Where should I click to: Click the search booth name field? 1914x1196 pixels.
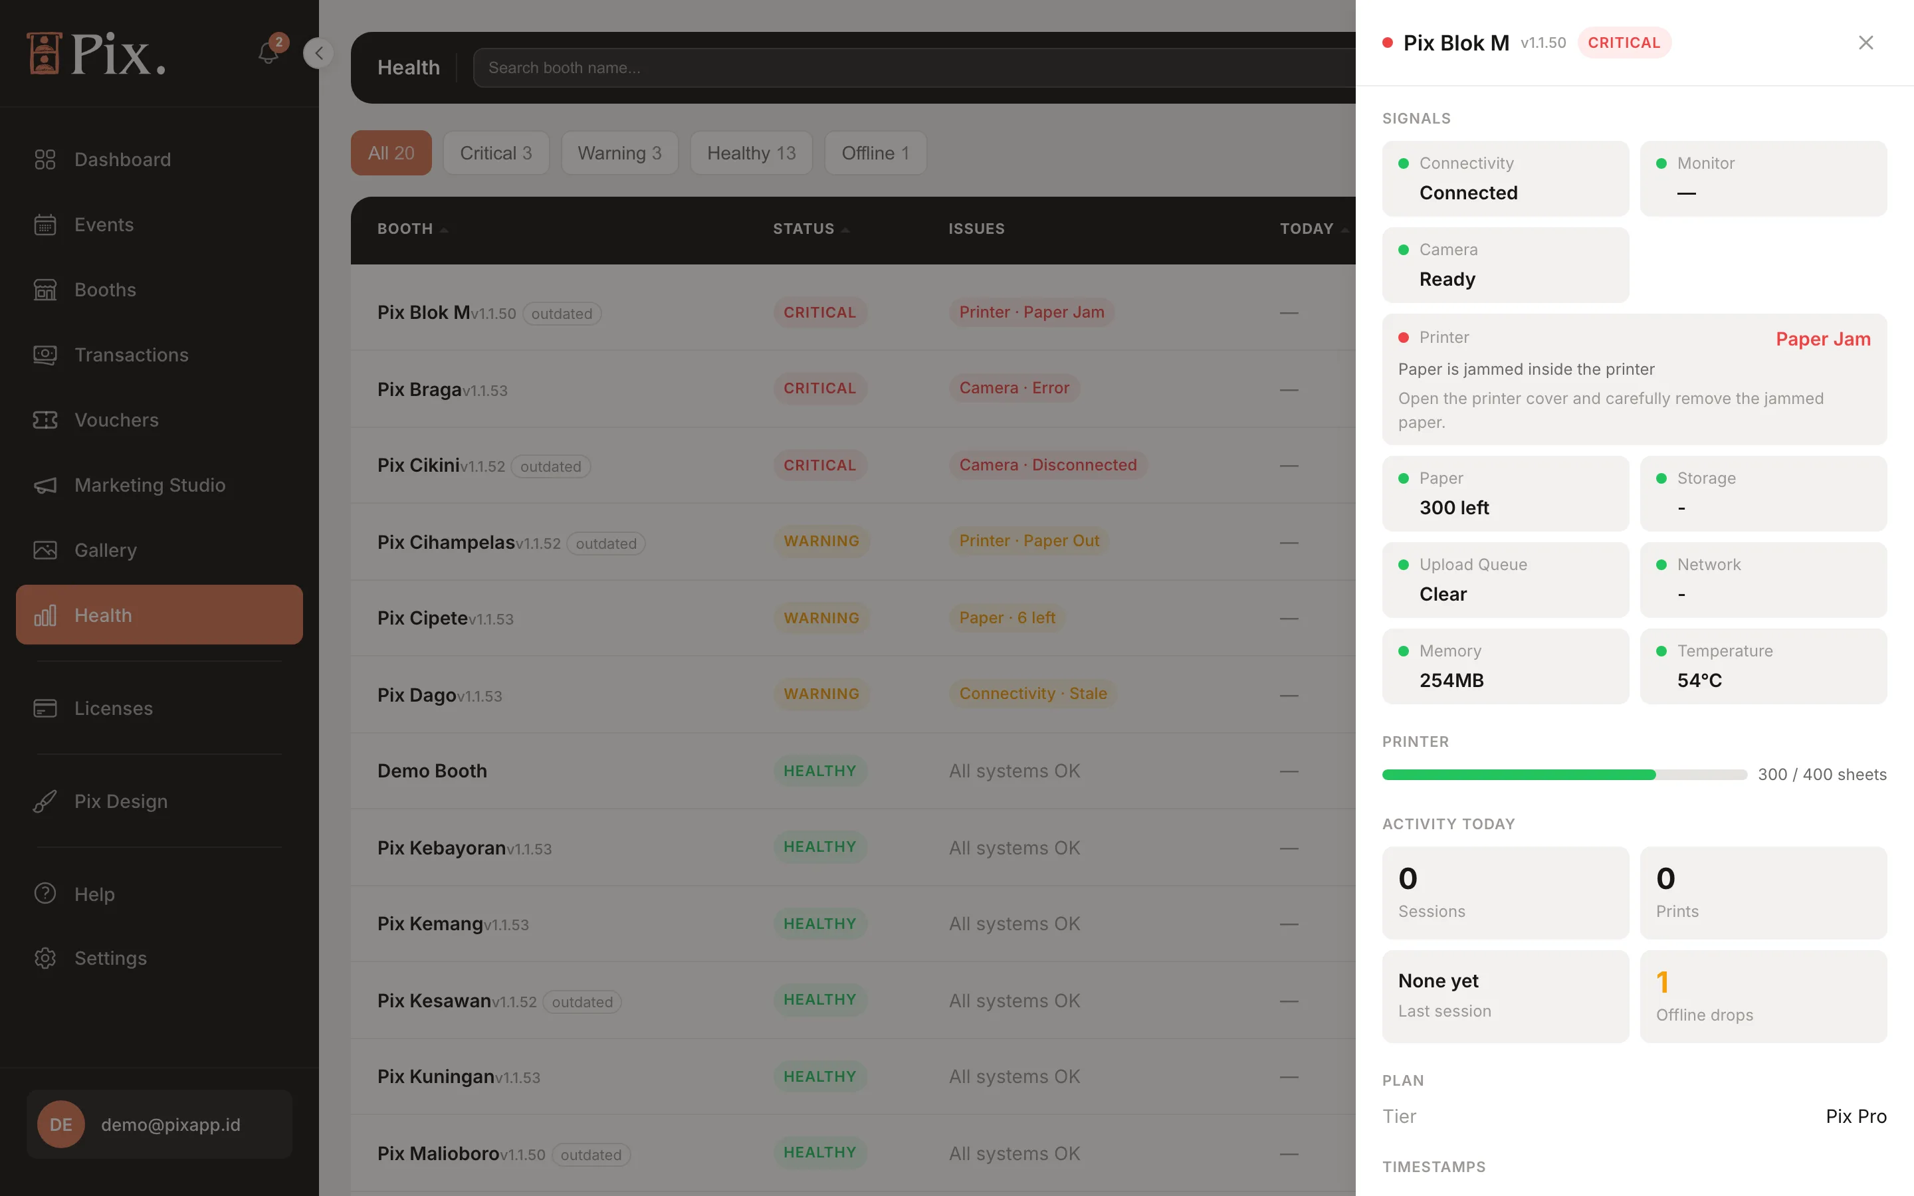914,68
